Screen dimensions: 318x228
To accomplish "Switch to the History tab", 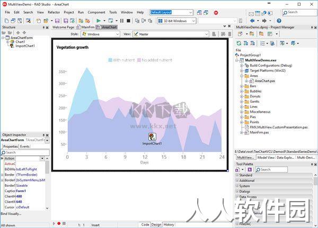I will (169, 224).
